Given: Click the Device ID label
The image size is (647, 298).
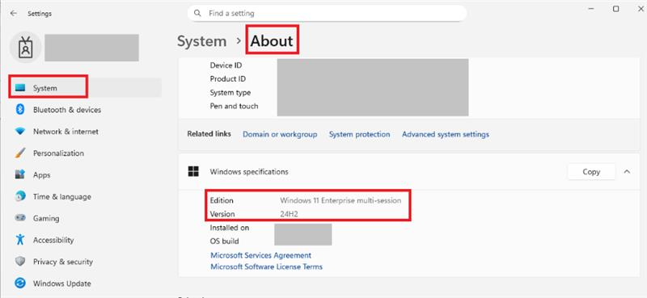Looking at the screenshot, I should 226,65.
